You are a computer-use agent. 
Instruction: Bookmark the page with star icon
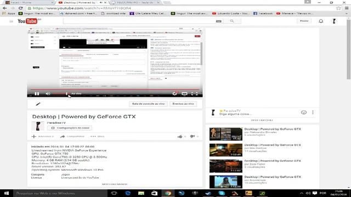click(338, 8)
